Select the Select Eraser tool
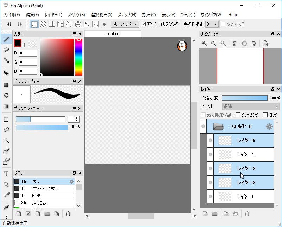282x227 pixels. [6, 162]
